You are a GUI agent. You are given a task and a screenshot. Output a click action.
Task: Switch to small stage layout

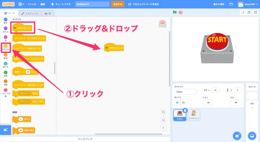[242, 13]
